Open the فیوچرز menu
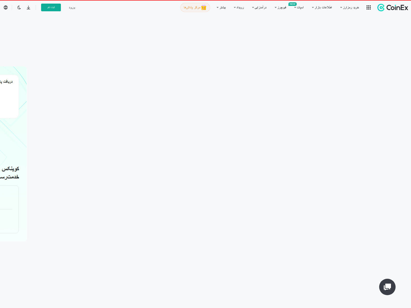This screenshot has width=411, height=308. [281, 7]
